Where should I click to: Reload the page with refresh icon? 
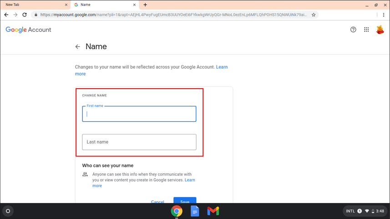25,15
